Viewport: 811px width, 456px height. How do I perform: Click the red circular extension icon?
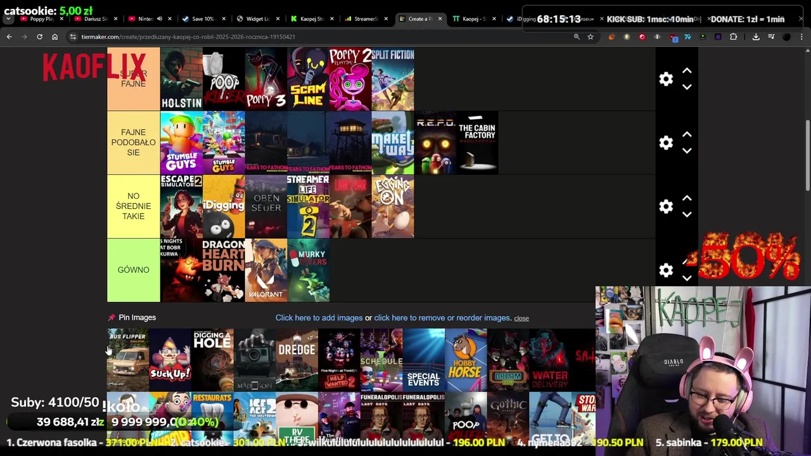[x=642, y=37]
